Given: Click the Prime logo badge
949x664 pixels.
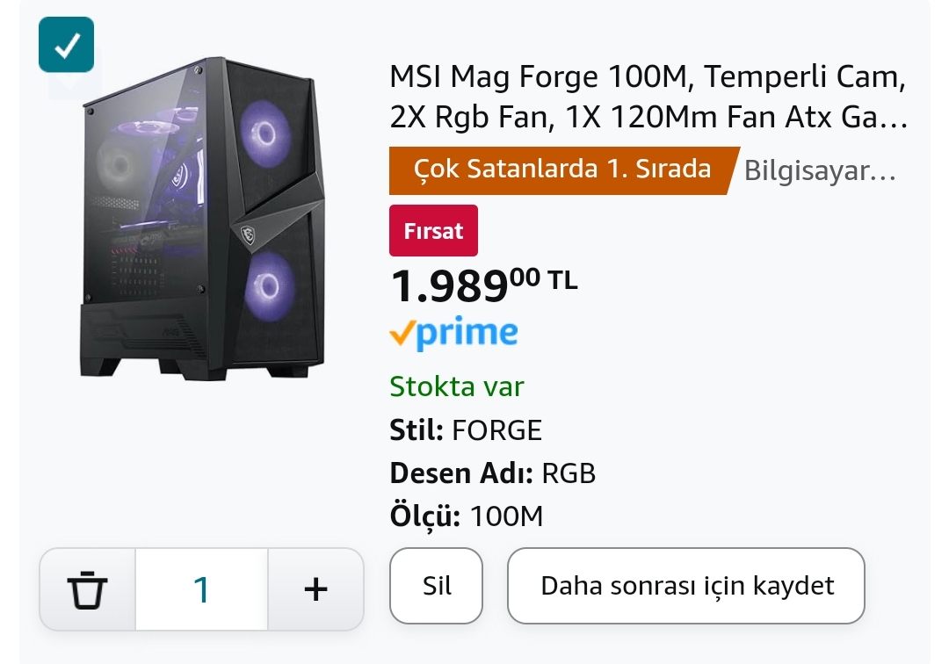Looking at the screenshot, I should point(453,334).
